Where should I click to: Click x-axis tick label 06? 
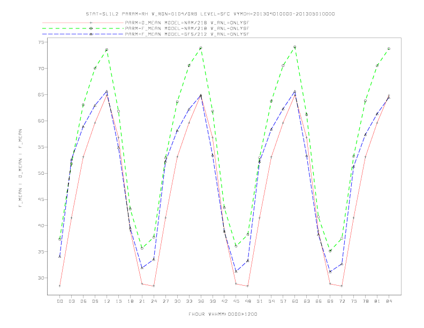(84, 301)
